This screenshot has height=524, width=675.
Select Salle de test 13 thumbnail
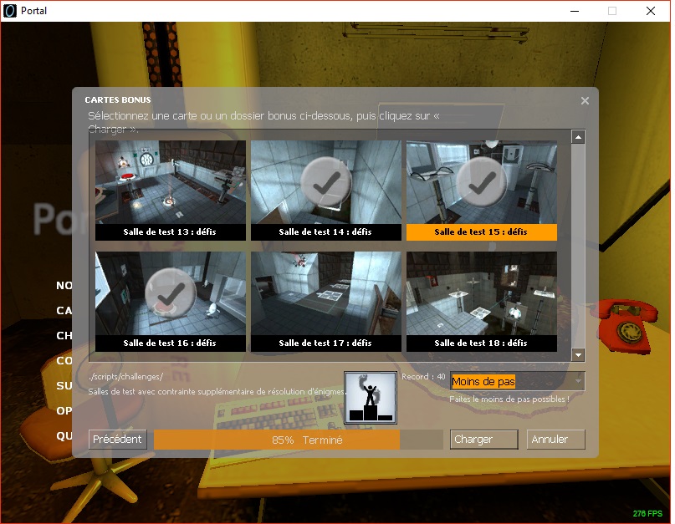[170, 182]
